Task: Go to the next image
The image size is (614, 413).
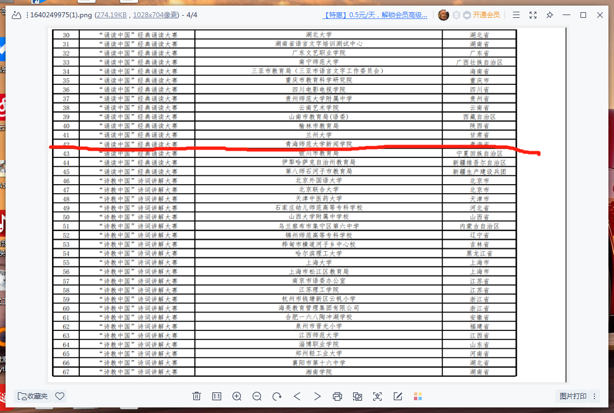Action: [x=317, y=396]
